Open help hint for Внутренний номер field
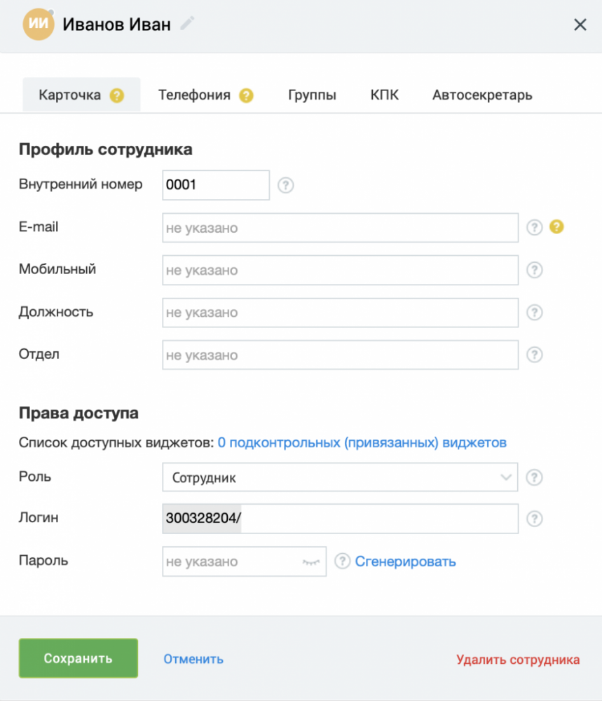Image resolution: width=602 pixels, height=701 pixels. pos(285,185)
